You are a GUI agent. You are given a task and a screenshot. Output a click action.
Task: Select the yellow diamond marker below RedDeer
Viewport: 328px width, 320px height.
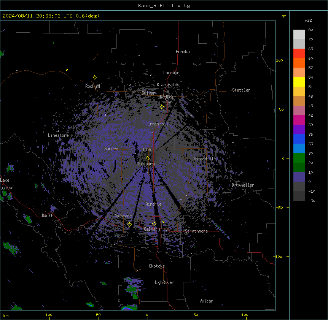pos(162,107)
